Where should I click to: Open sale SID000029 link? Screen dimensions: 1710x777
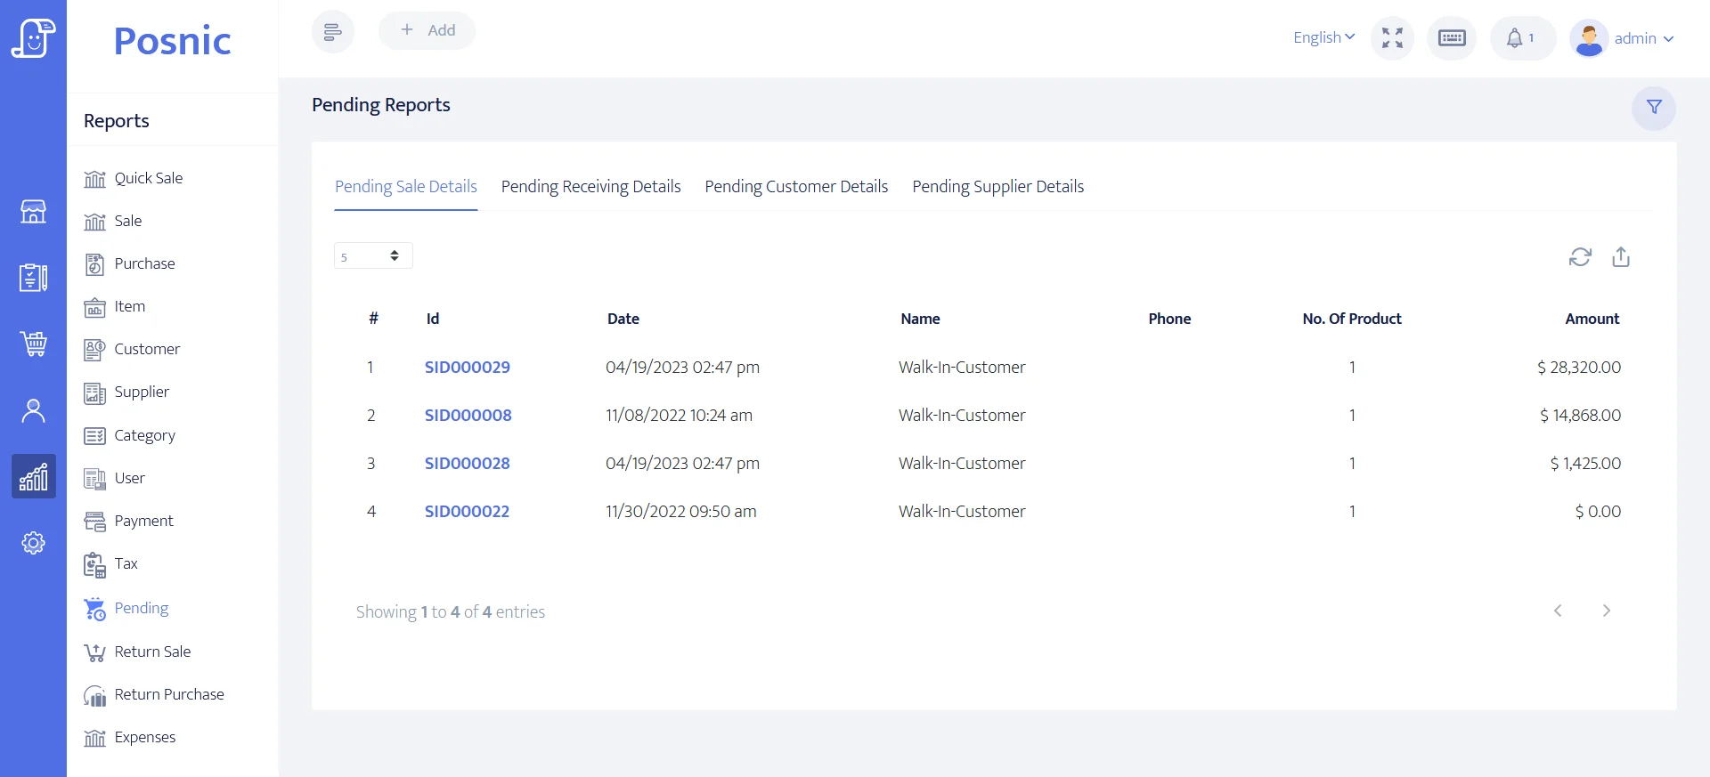click(x=467, y=368)
